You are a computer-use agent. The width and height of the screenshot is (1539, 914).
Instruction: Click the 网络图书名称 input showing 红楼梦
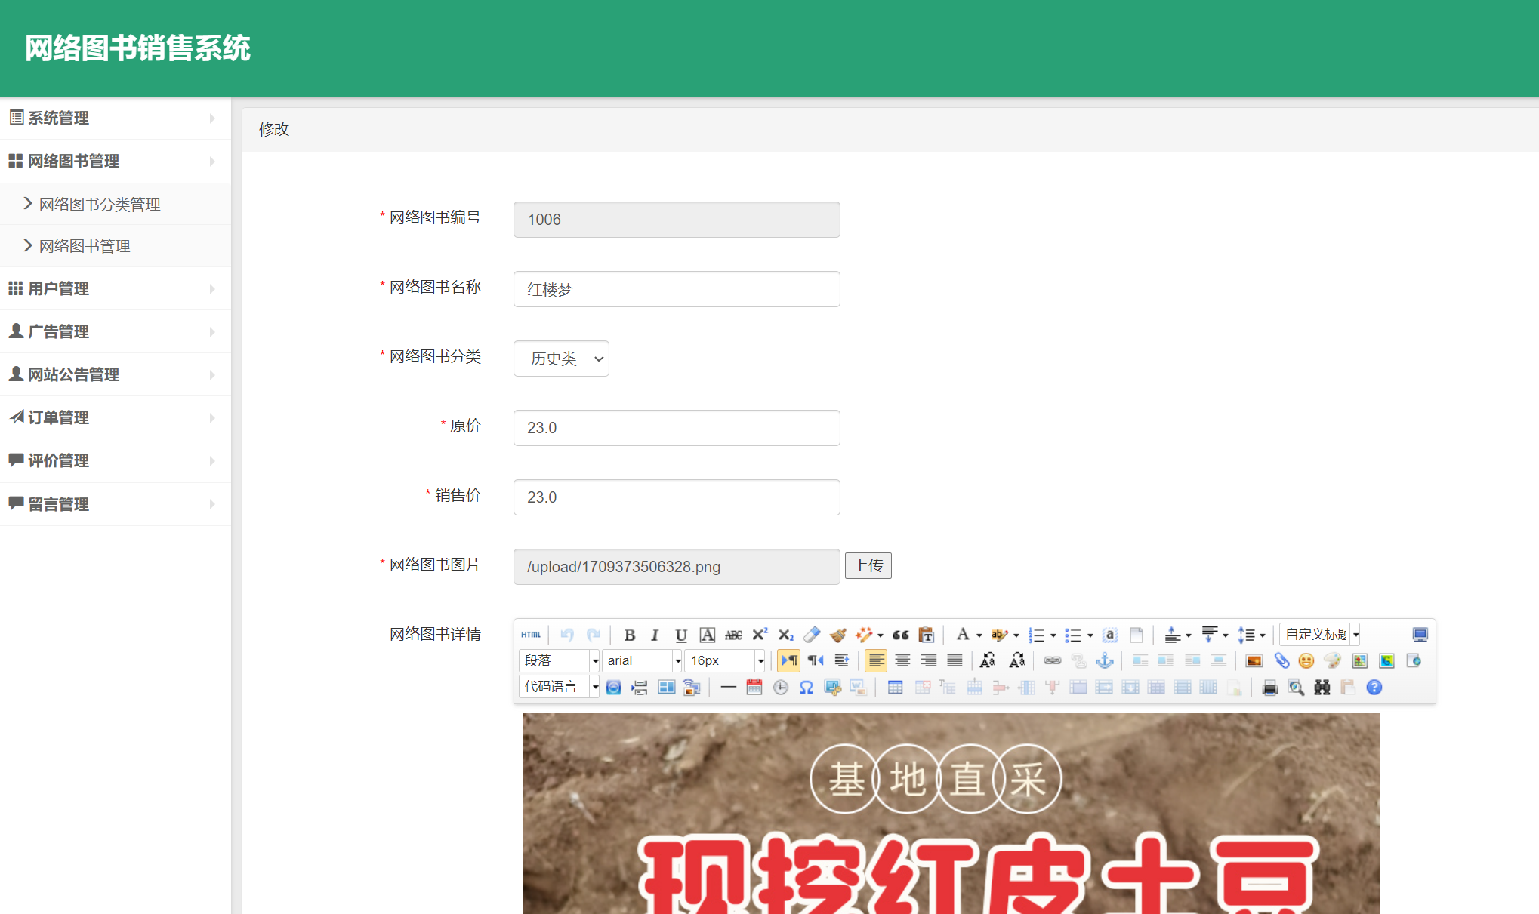point(676,288)
